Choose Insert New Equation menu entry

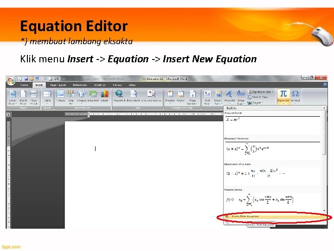click(275, 216)
